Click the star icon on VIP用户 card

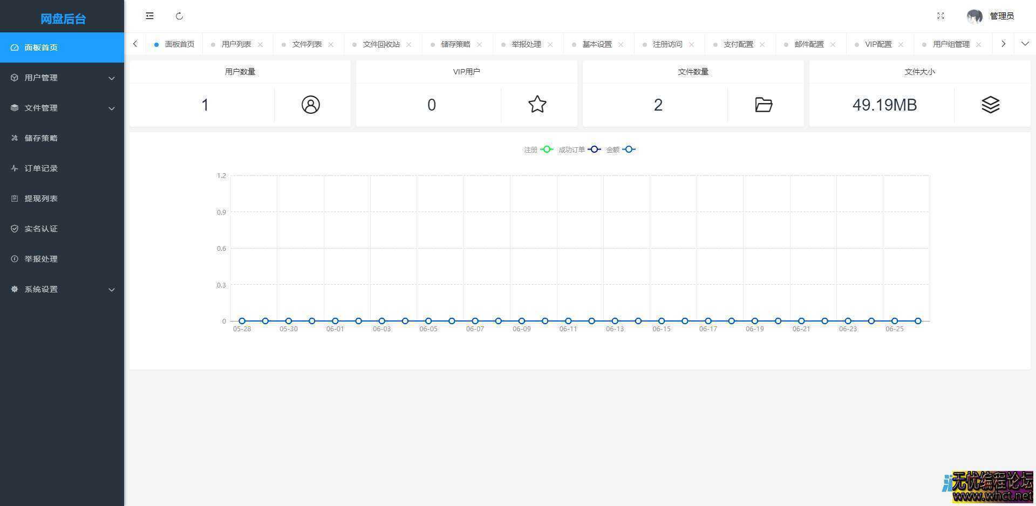(537, 105)
